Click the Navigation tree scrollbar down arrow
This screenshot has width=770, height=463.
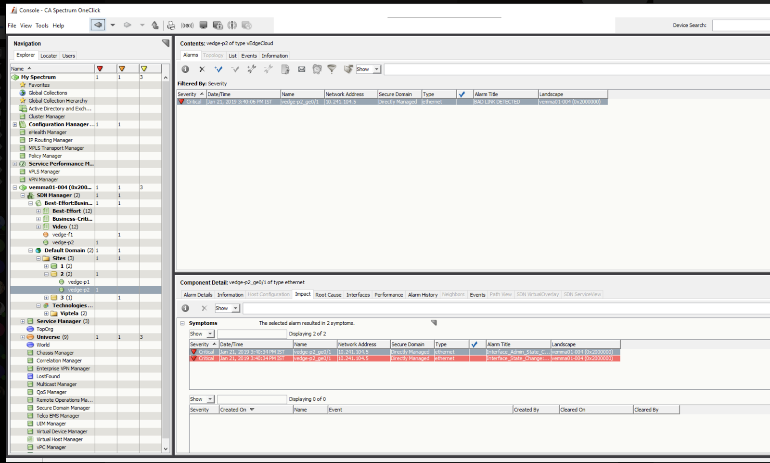click(166, 449)
